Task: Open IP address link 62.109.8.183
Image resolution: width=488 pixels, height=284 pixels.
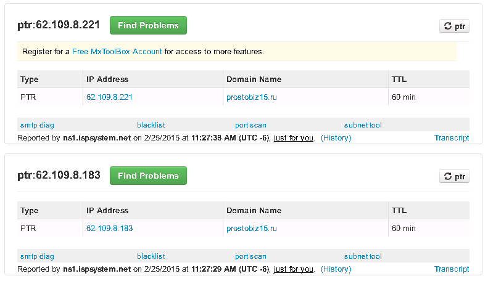Action: 110,229
